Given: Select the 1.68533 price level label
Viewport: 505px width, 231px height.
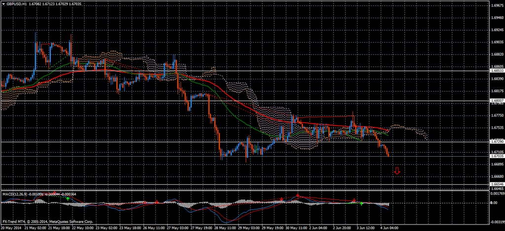Looking at the screenshot, I should pos(497,71).
